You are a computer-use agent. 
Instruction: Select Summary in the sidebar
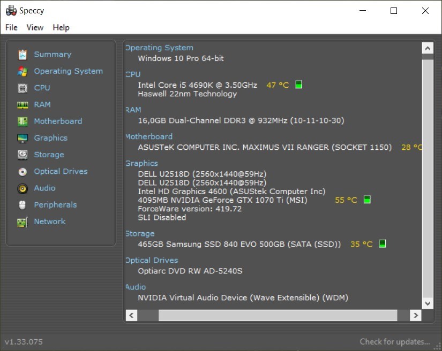[x=53, y=55]
